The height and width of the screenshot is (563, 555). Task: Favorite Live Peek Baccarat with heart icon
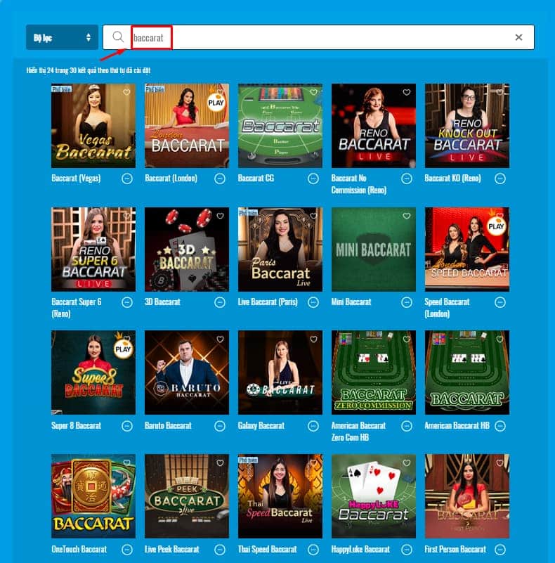pos(220,463)
